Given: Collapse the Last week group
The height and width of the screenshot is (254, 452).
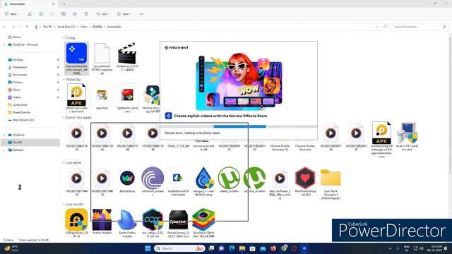Looking at the screenshot, I should pos(64,163).
